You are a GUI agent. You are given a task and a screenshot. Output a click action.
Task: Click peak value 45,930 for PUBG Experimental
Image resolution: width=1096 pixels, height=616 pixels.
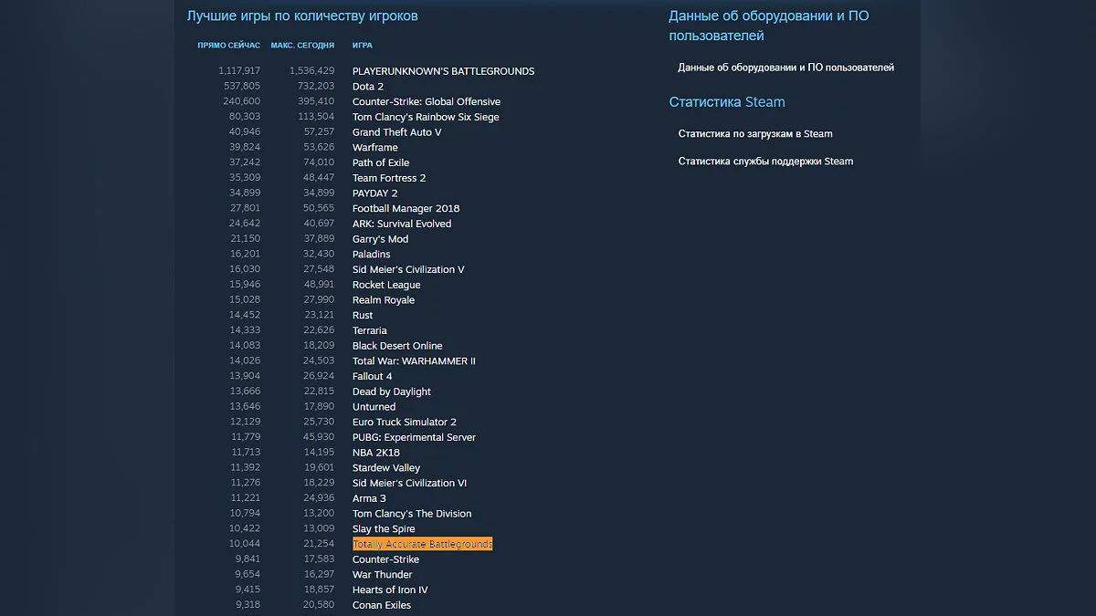(x=319, y=437)
